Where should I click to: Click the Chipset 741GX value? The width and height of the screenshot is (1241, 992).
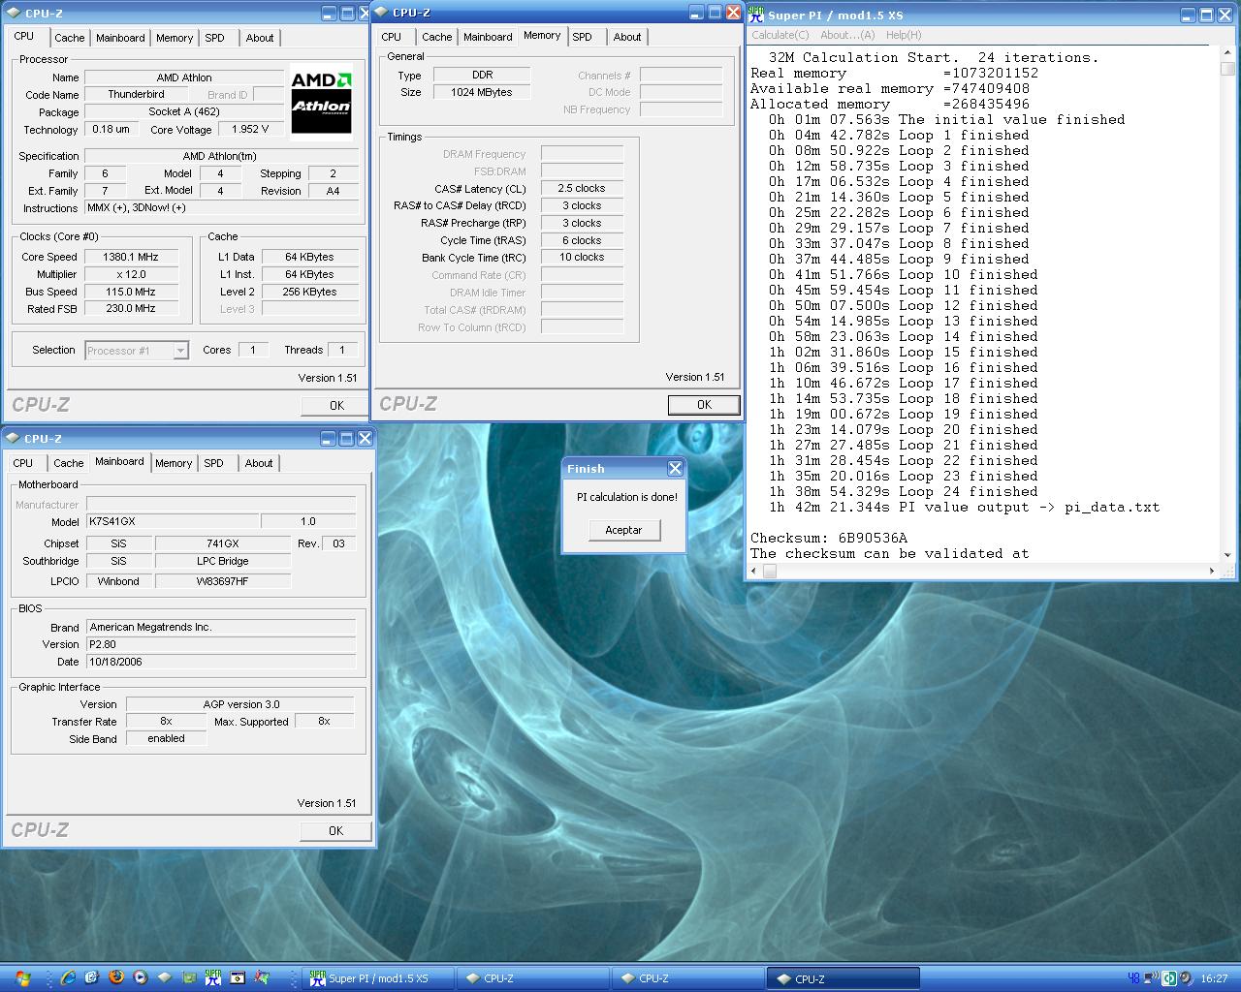[x=222, y=543]
